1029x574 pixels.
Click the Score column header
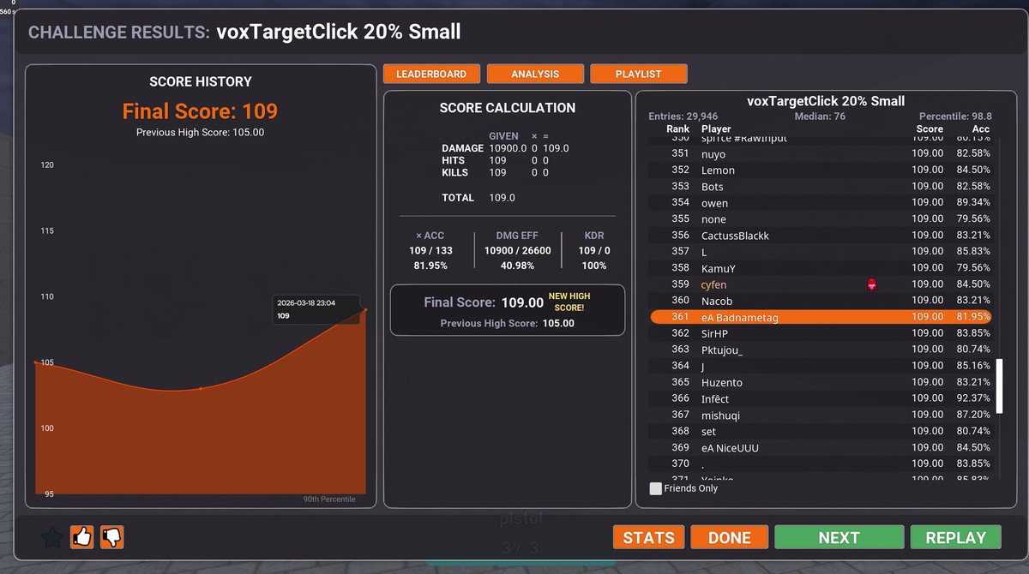(930, 129)
